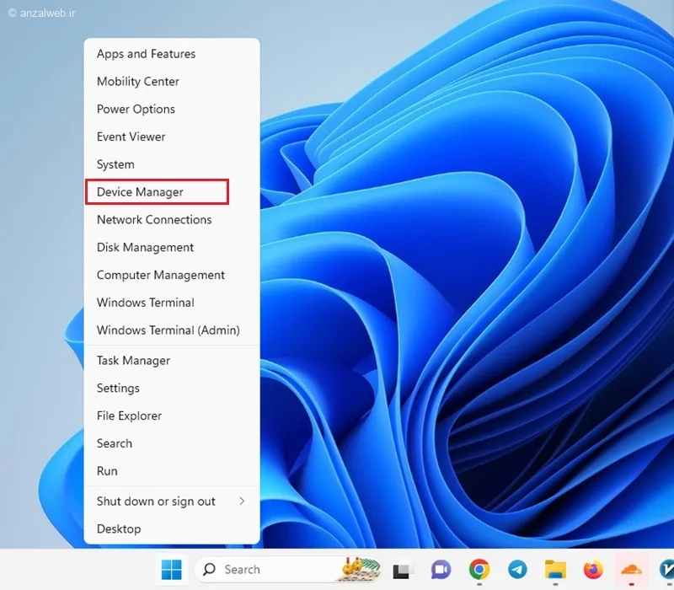Click the orange cloud taskbar icon
The image size is (674, 590).
point(631,571)
